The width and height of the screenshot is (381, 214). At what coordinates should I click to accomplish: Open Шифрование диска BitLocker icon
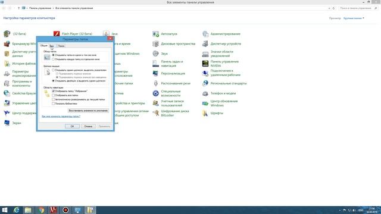[x=155, y=113]
